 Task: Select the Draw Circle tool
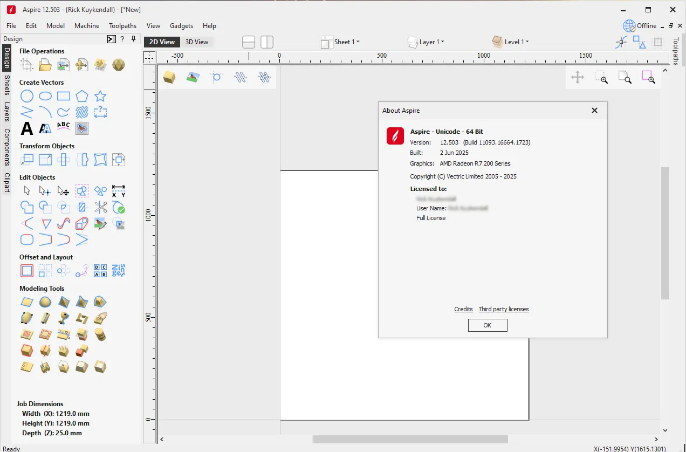(x=27, y=97)
